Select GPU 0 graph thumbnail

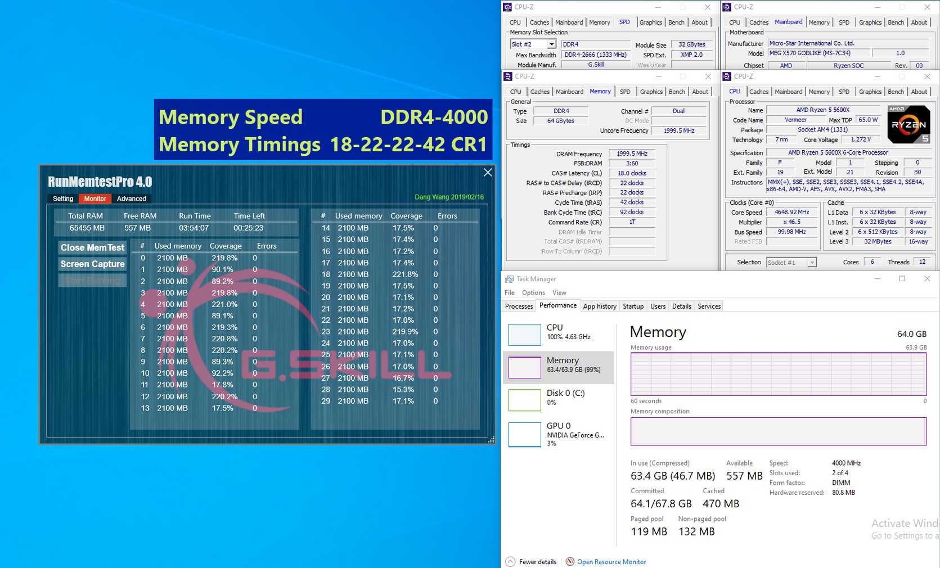coord(524,435)
